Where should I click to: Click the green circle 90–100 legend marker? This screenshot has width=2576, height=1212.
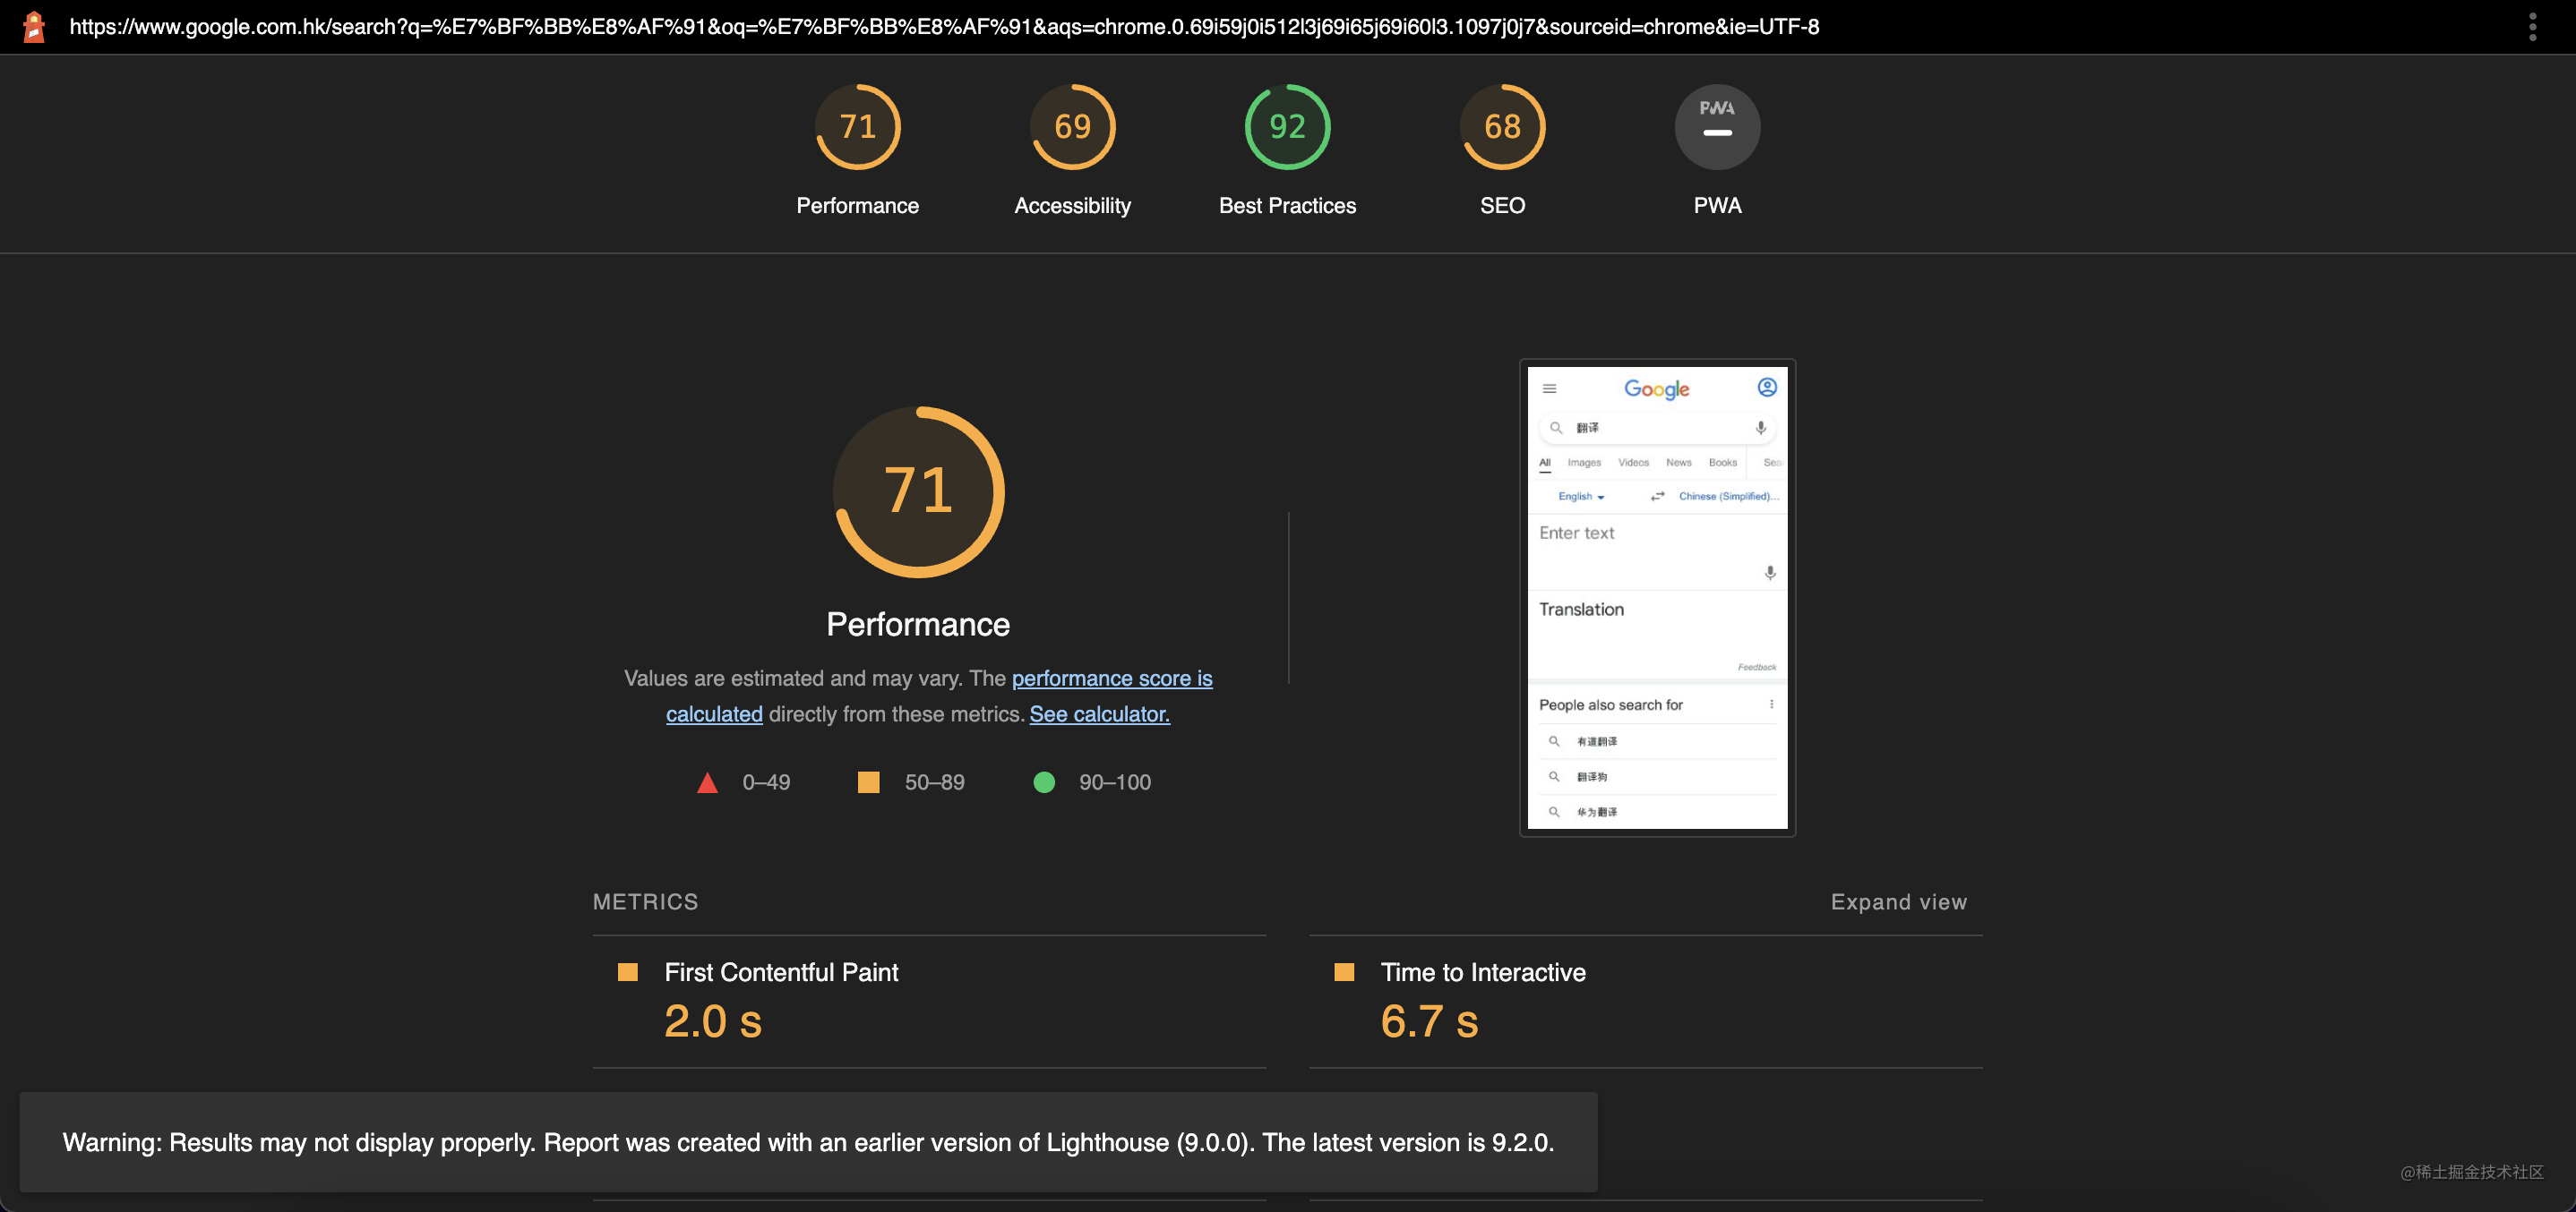(x=1043, y=782)
